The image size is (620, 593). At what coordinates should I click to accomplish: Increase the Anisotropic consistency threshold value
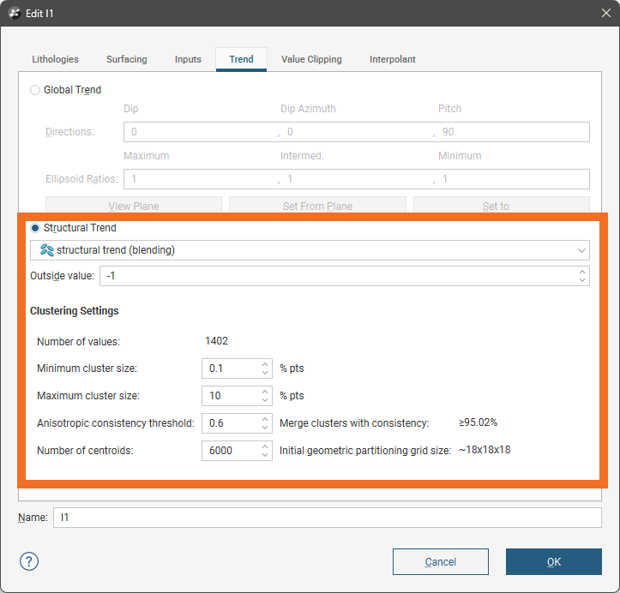[265, 419]
